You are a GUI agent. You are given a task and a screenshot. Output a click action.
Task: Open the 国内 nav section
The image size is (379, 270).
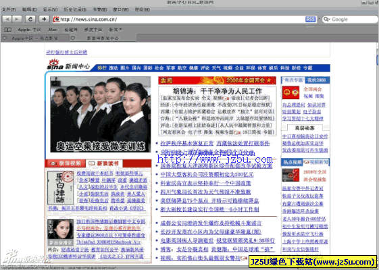click(x=136, y=68)
